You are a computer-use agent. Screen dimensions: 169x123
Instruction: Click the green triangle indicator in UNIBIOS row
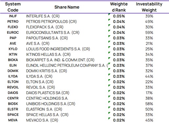[x=109, y=102]
